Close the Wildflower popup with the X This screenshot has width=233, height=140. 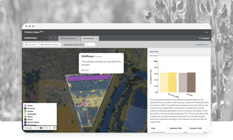[x=122, y=55]
